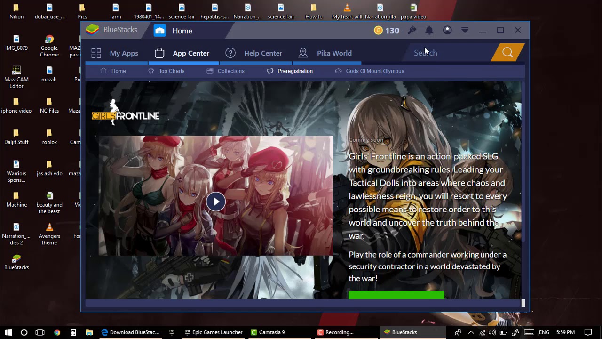Select the iphone video folder
The image size is (602, 339).
pos(16,105)
